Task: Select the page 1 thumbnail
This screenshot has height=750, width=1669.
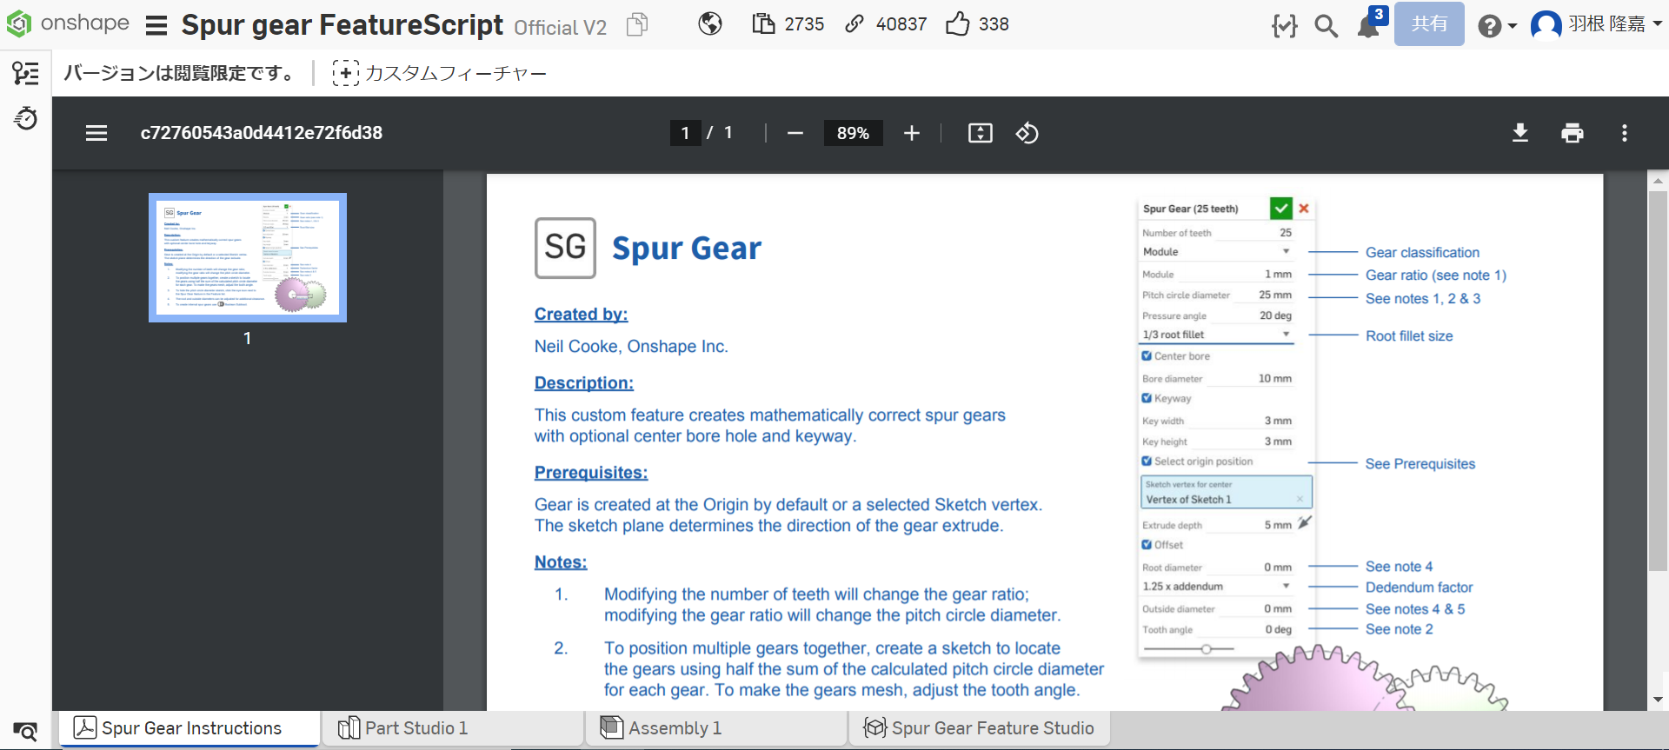Action: (248, 257)
